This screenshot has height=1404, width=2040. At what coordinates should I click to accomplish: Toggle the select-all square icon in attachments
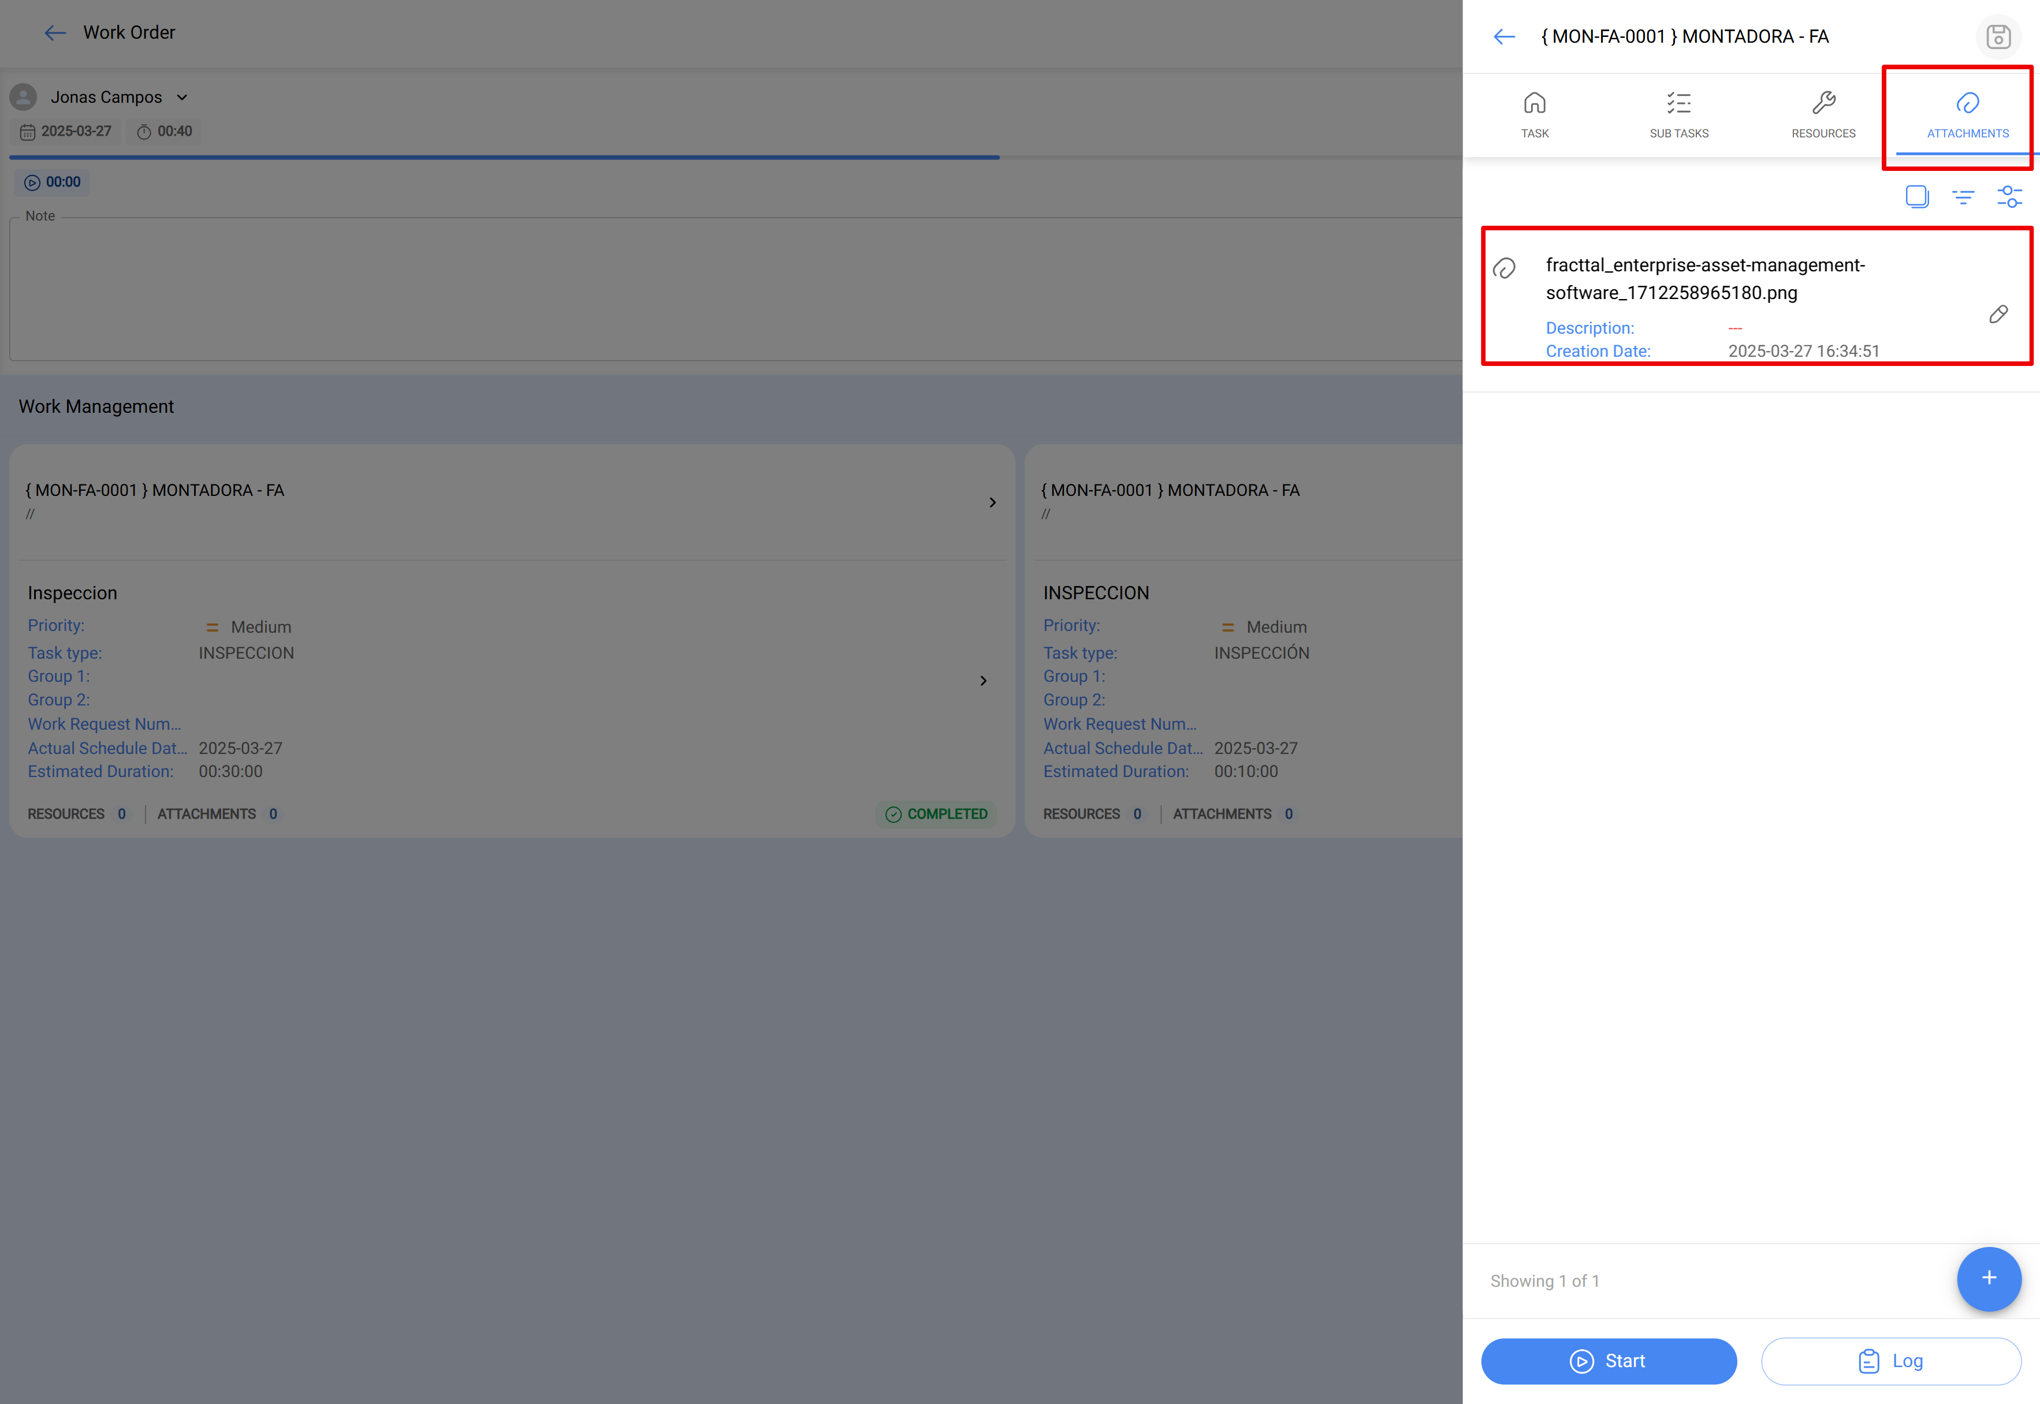pyautogui.click(x=1917, y=196)
